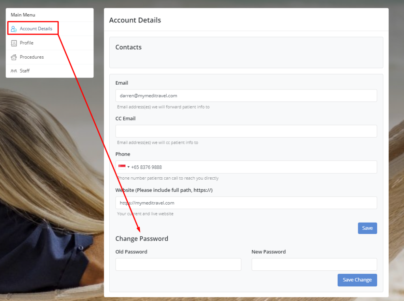Click the 'CC Email' field label
The width and height of the screenshot is (404, 301).
tap(125, 119)
